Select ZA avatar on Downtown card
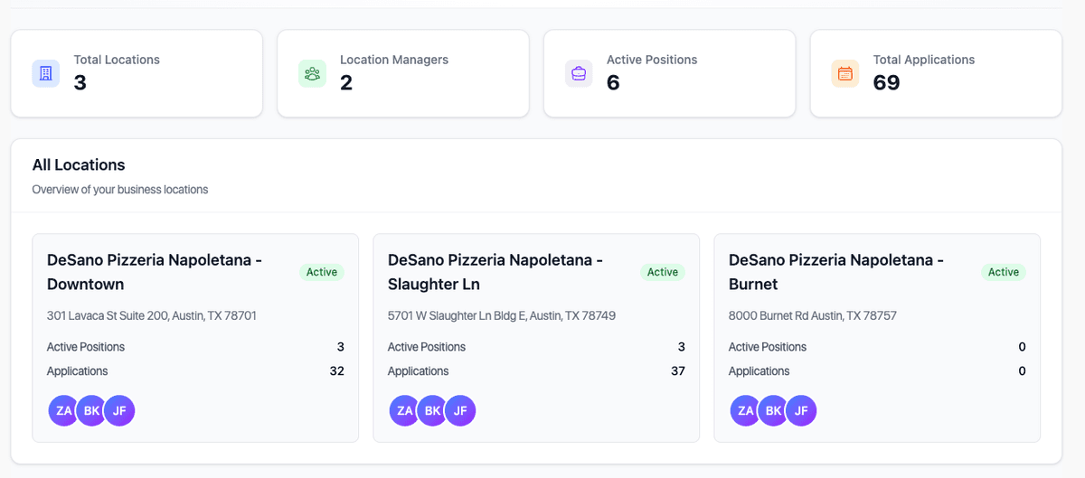Image resolution: width=1085 pixels, height=478 pixels. click(x=64, y=410)
